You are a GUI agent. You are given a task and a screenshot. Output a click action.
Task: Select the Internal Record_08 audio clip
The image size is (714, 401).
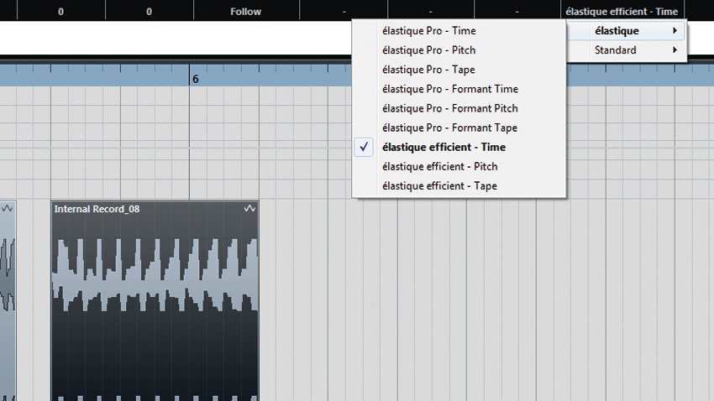click(x=155, y=301)
